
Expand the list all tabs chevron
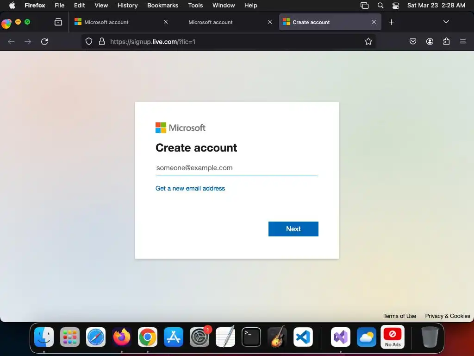click(446, 22)
